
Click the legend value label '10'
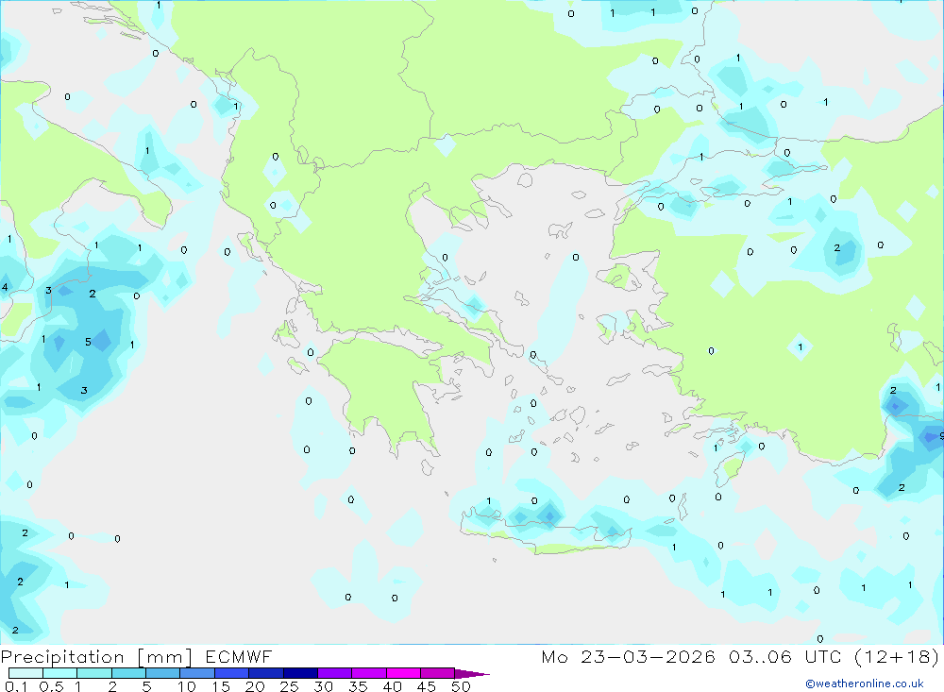click(187, 686)
